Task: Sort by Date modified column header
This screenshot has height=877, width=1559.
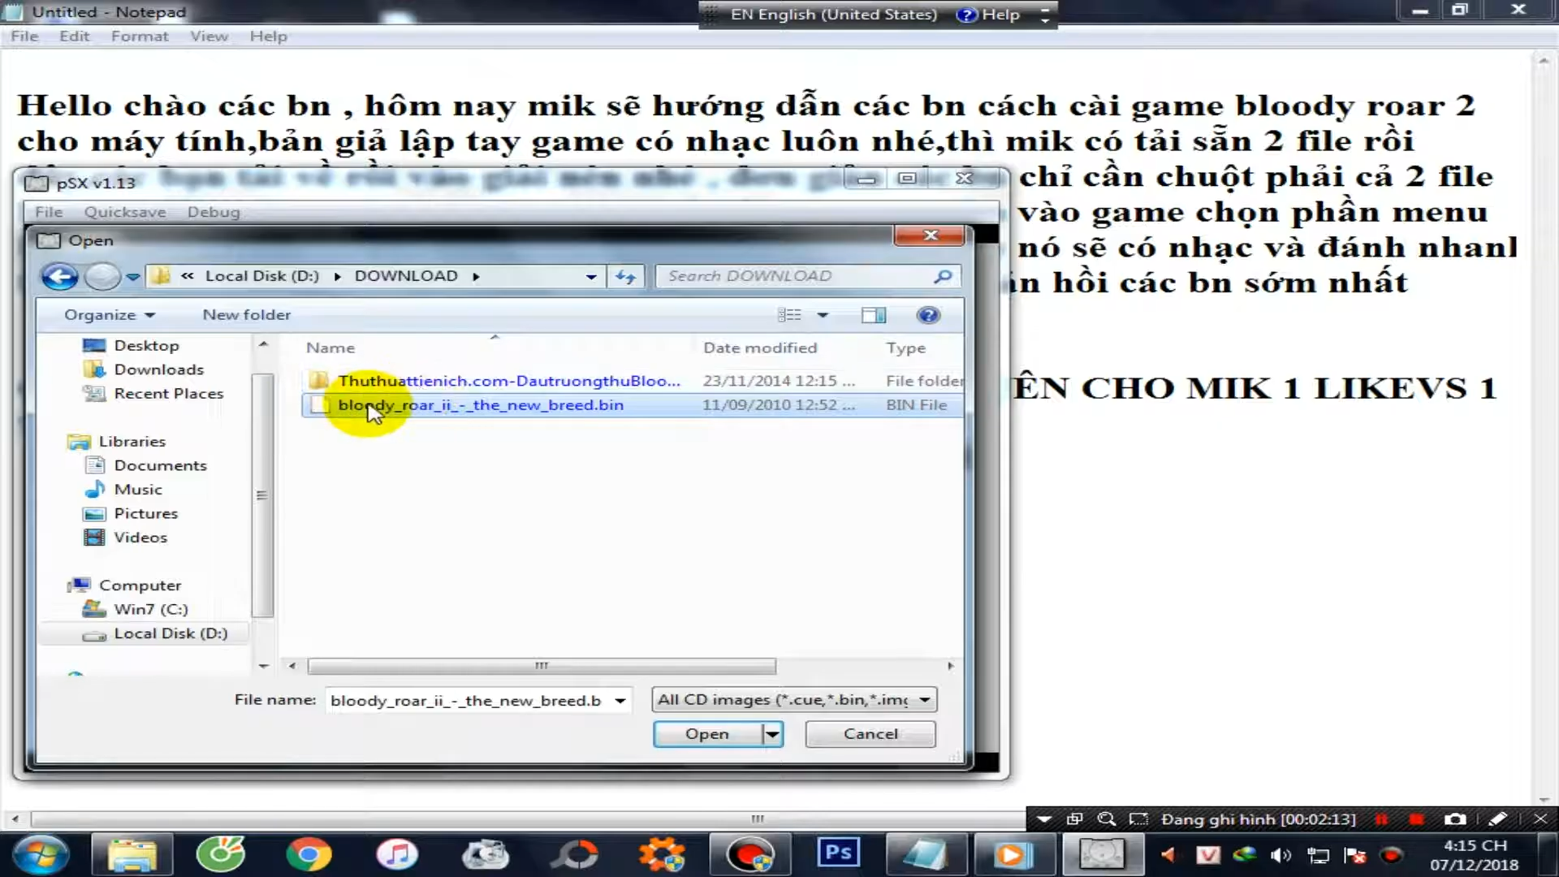Action: pos(760,348)
